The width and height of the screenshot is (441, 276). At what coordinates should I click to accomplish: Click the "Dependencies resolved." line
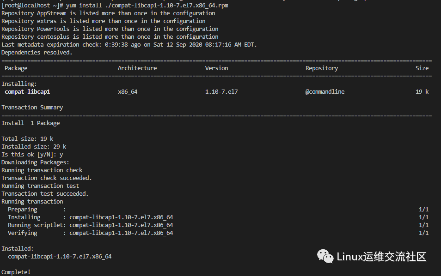(37, 53)
